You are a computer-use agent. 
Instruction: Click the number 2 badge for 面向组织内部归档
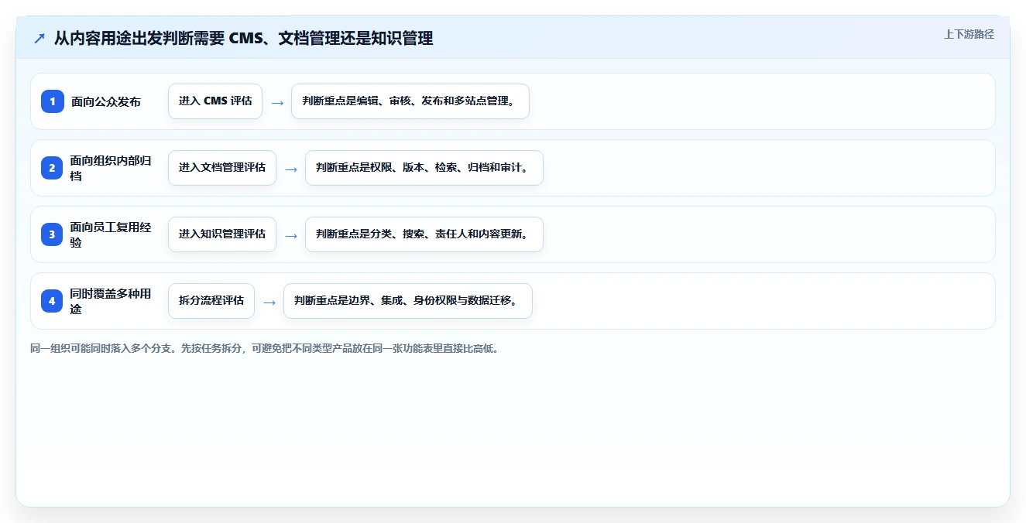coord(53,168)
